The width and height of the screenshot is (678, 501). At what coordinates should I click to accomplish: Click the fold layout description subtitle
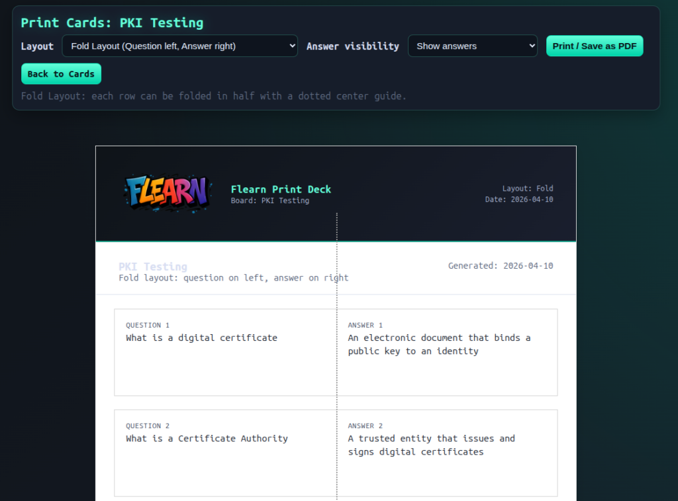pos(233,278)
